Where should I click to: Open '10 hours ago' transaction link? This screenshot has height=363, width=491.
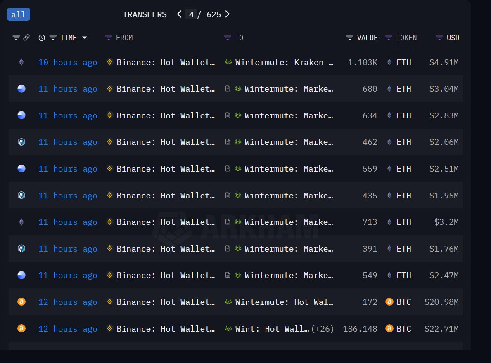68,63
